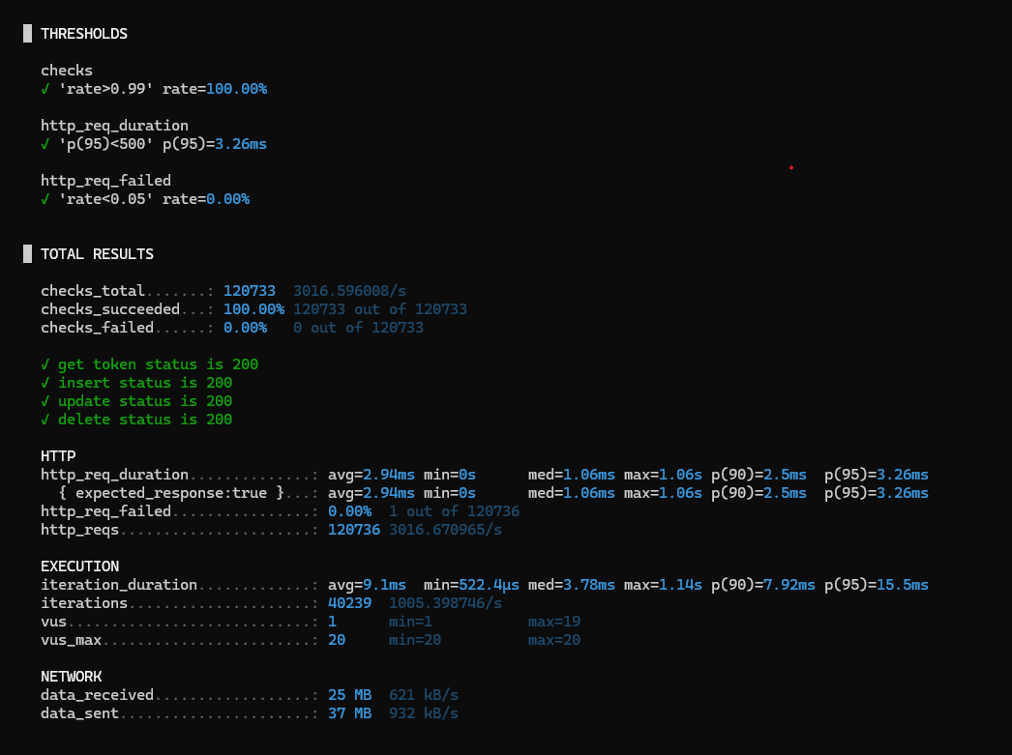The width and height of the screenshot is (1012, 755).
Task: Select '120733 out of 120733' text
Action: pos(380,309)
